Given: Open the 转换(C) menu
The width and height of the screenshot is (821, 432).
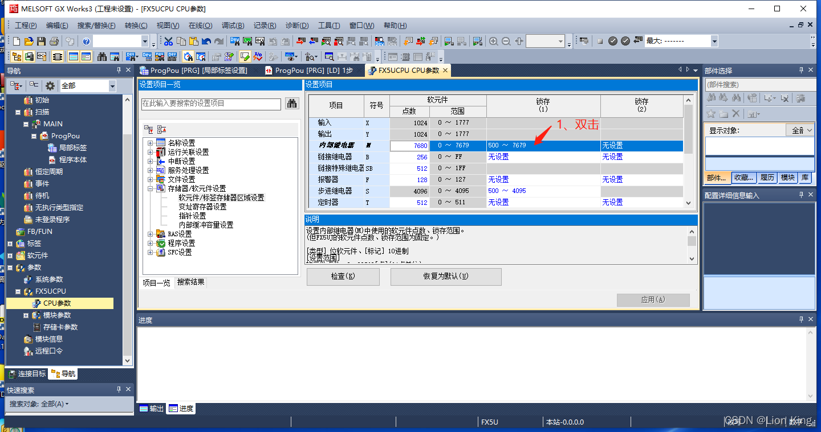Looking at the screenshot, I should click(x=136, y=26).
